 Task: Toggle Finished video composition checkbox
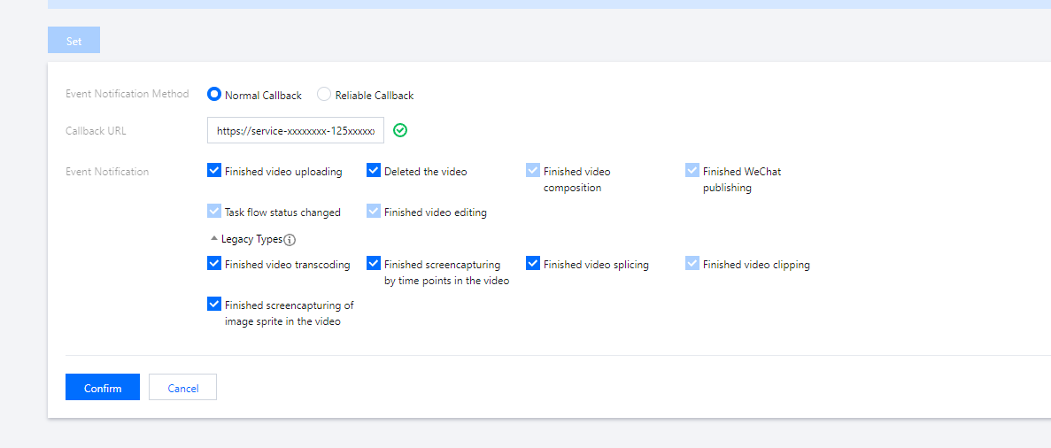[x=533, y=171]
